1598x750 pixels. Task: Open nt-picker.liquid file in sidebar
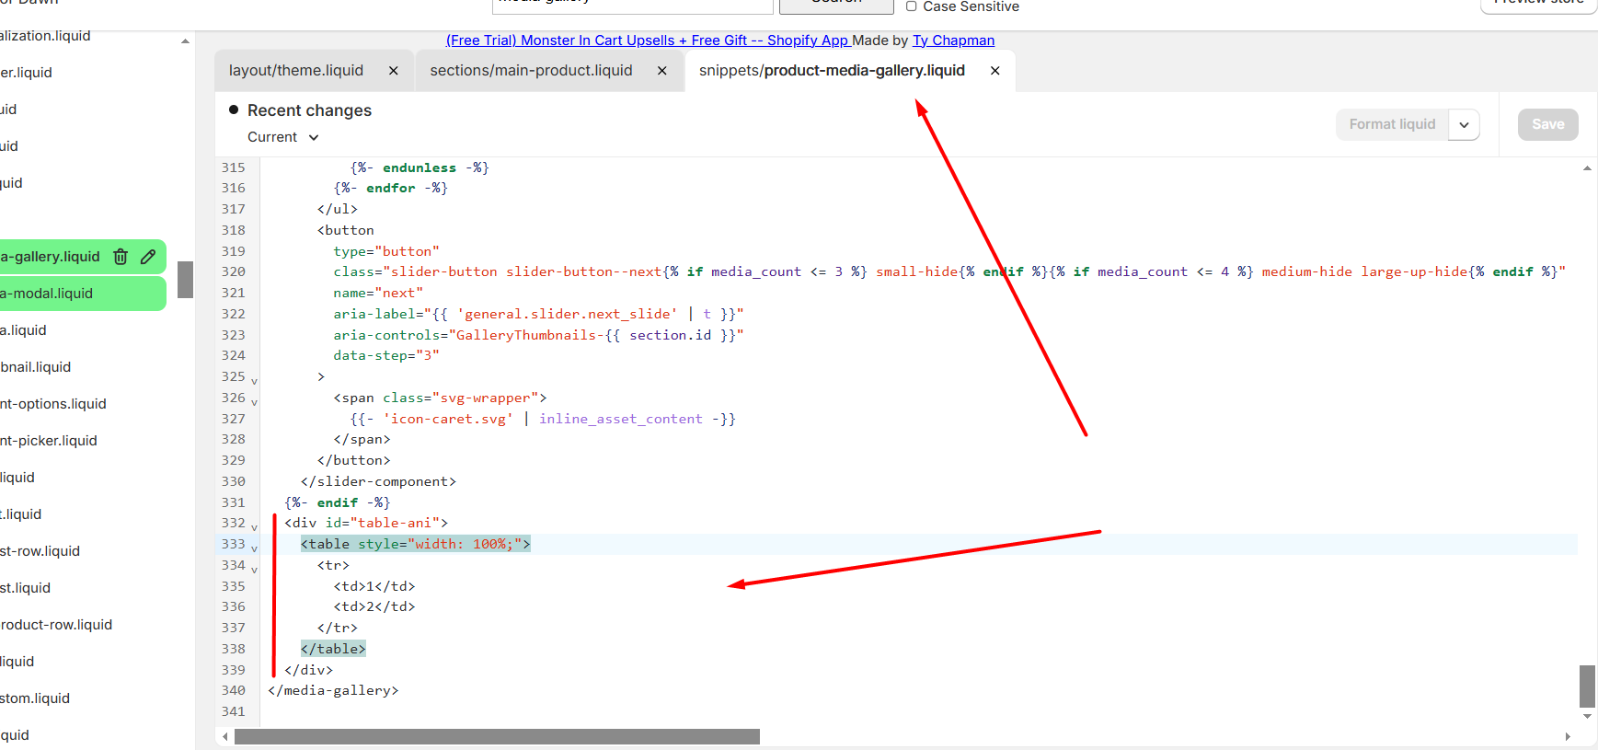[49, 441]
